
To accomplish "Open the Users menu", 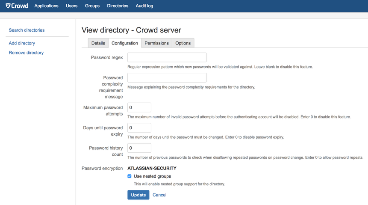I will (71, 6).
